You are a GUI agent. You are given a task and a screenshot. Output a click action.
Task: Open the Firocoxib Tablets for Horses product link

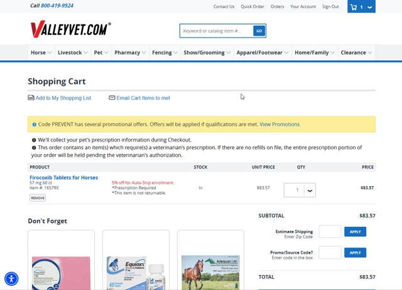click(63, 178)
